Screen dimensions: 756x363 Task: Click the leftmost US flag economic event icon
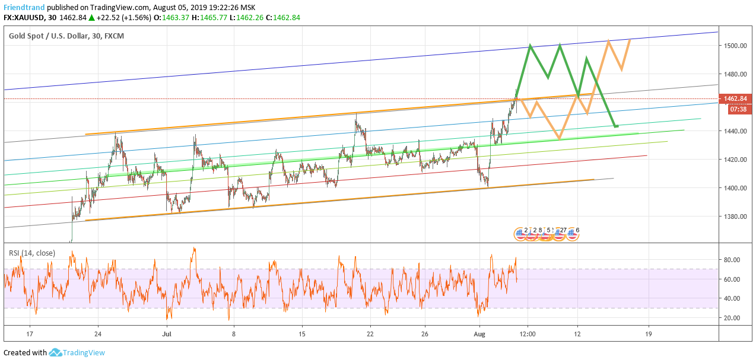click(520, 234)
